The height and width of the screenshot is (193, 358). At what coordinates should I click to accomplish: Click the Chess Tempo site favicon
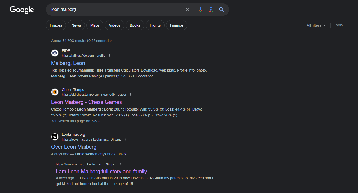pyautogui.click(x=55, y=92)
